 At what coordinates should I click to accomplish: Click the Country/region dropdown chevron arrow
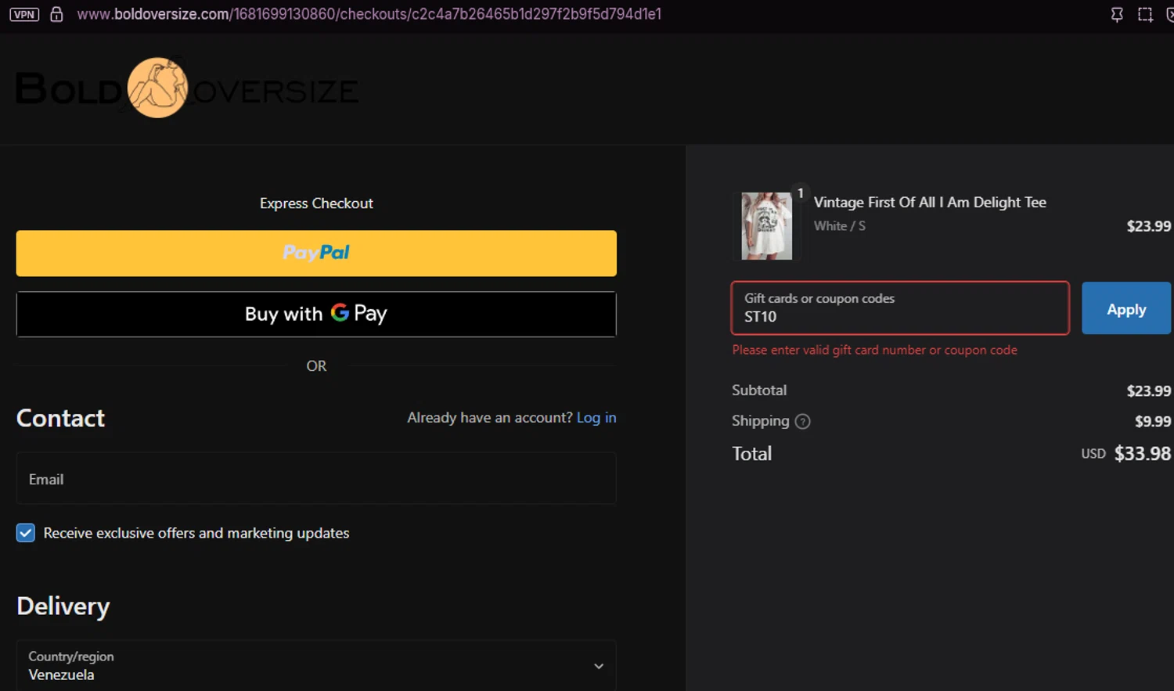(599, 666)
